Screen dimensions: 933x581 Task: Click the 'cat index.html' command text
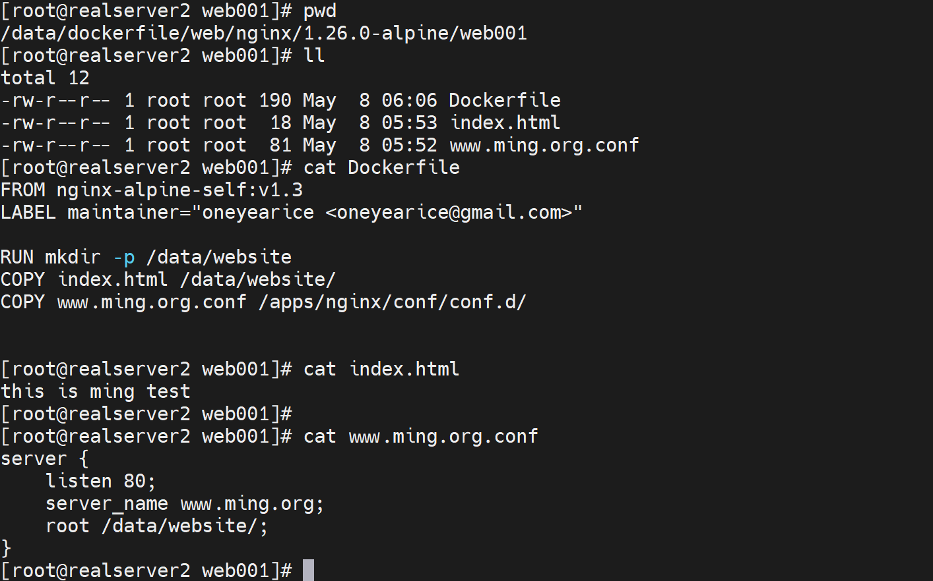coord(381,370)
